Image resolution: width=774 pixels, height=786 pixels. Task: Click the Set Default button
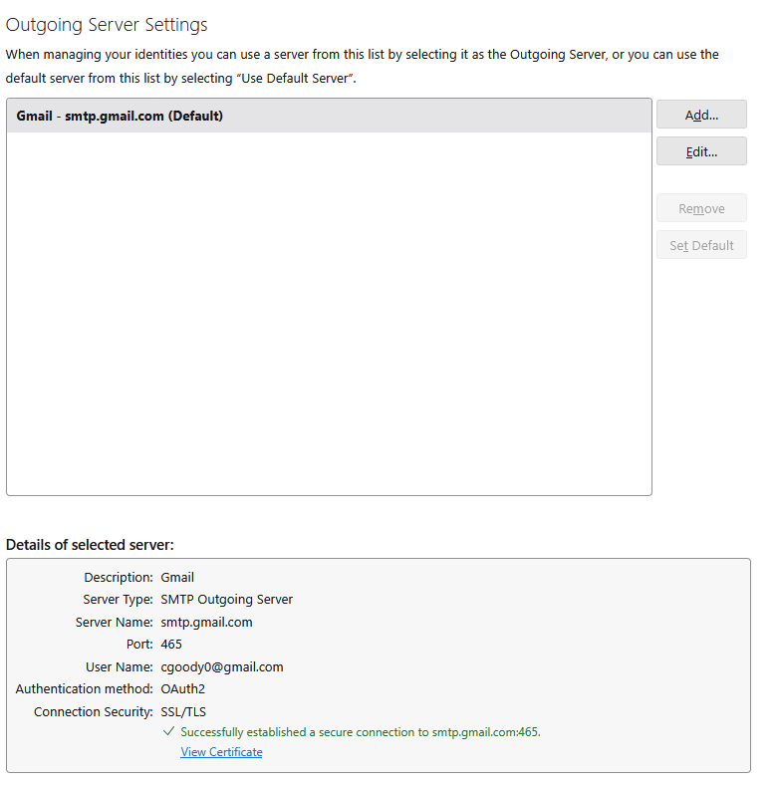point(701,245)
